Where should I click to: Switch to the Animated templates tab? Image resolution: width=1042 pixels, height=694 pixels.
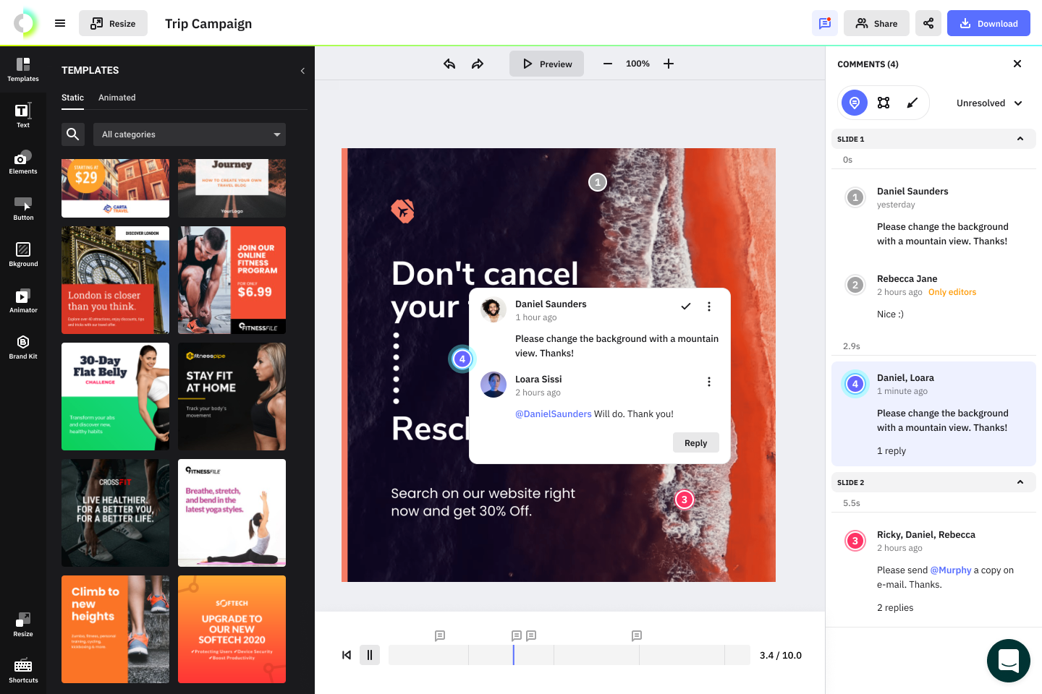click(x=117, y=98)
